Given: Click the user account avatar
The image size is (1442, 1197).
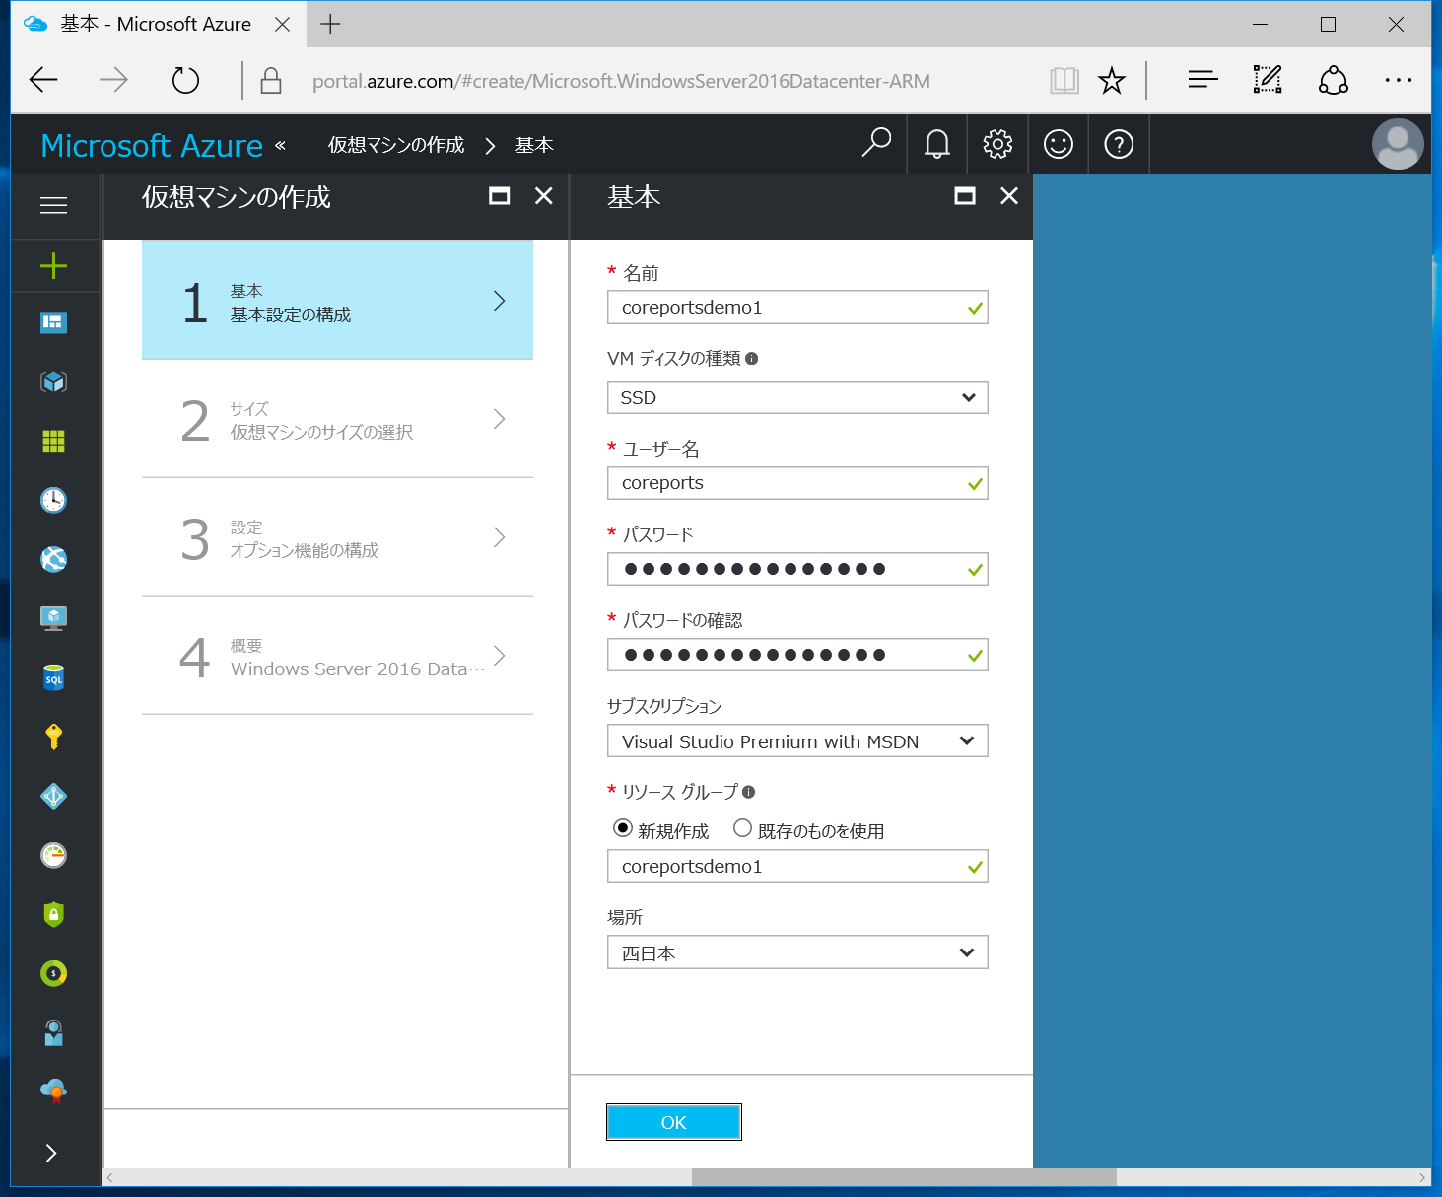Looking at the screenshot, I should (x=1398, y=144).
